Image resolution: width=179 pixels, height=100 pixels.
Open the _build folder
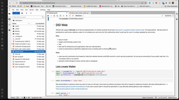tap(28, 26)
